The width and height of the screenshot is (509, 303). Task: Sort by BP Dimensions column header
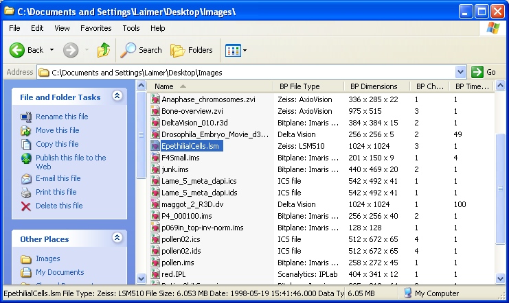(377, 86)
